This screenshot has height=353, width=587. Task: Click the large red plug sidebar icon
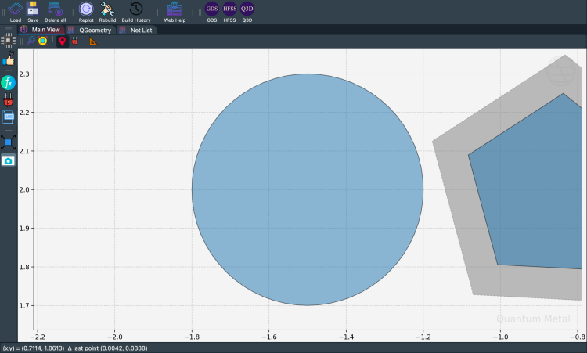[9, 100]
